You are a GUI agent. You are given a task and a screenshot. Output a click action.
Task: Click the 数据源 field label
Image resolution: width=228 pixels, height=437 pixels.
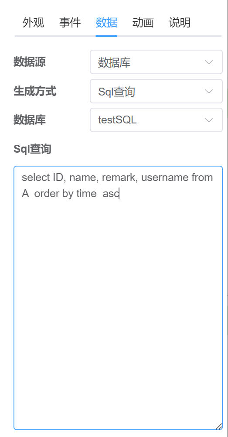pyautogui.click(x=30, y=61)
